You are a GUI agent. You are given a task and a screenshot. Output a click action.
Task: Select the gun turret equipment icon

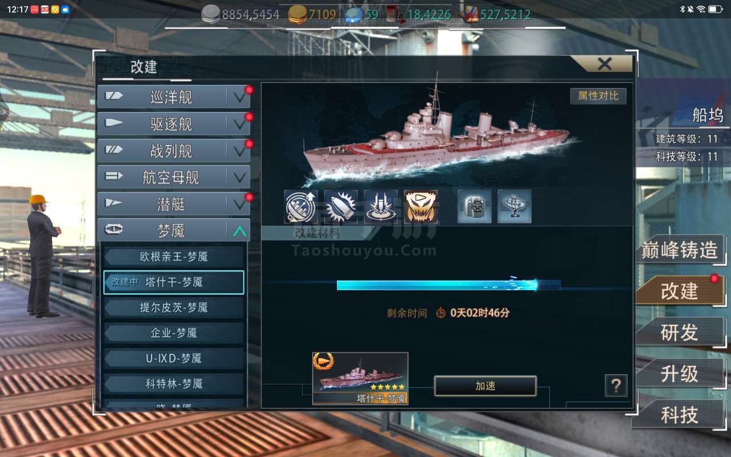pos(475,207)
